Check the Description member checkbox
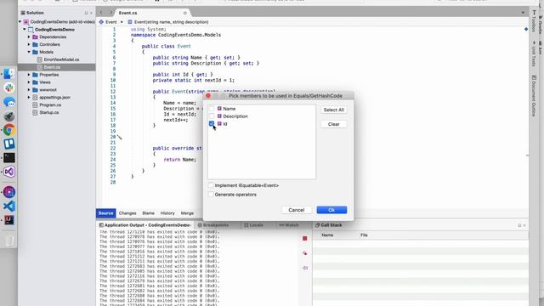The width and height of the screenshot is (544, 306). (212, 116)
